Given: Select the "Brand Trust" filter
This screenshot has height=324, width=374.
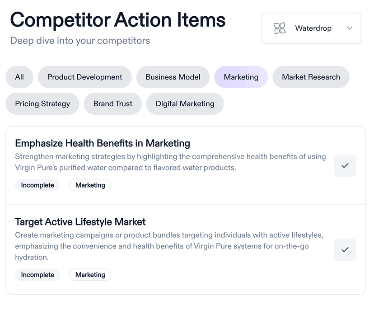Looking at the screenshot, I should click(x=112, y=103).
